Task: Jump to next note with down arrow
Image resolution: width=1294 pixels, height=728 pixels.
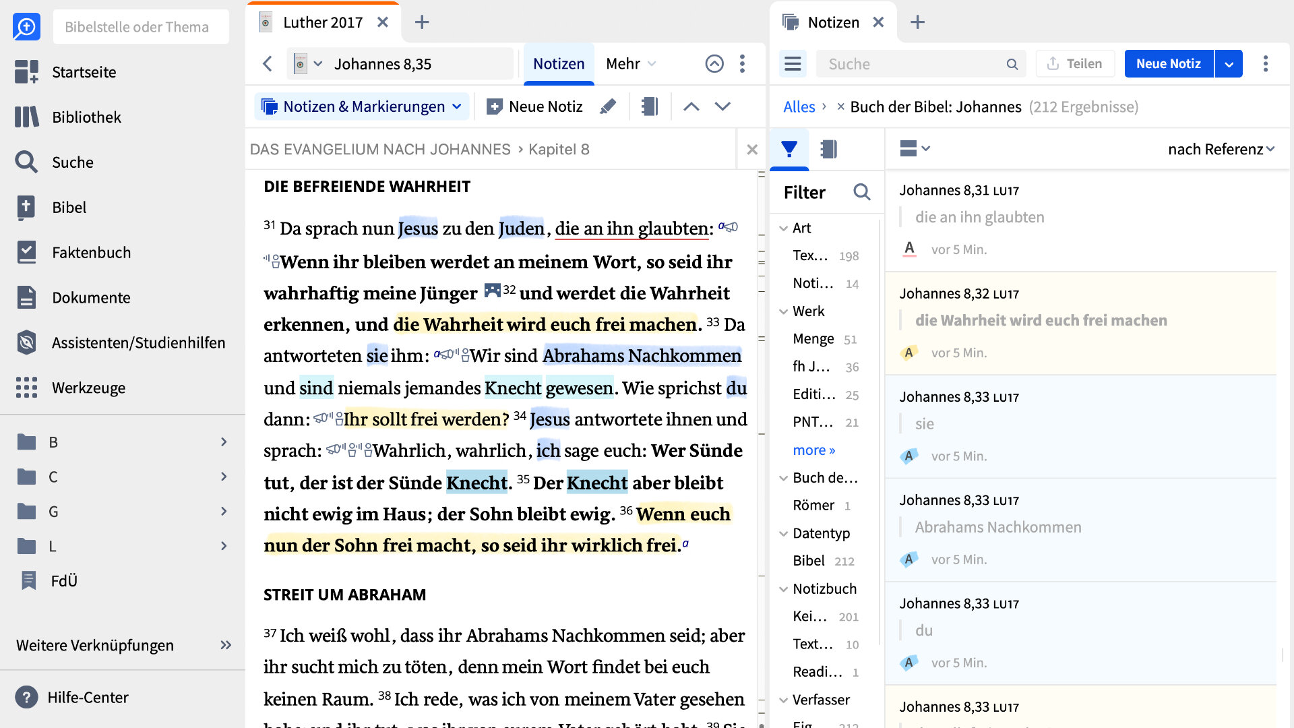Action: [x=722, y=107]
